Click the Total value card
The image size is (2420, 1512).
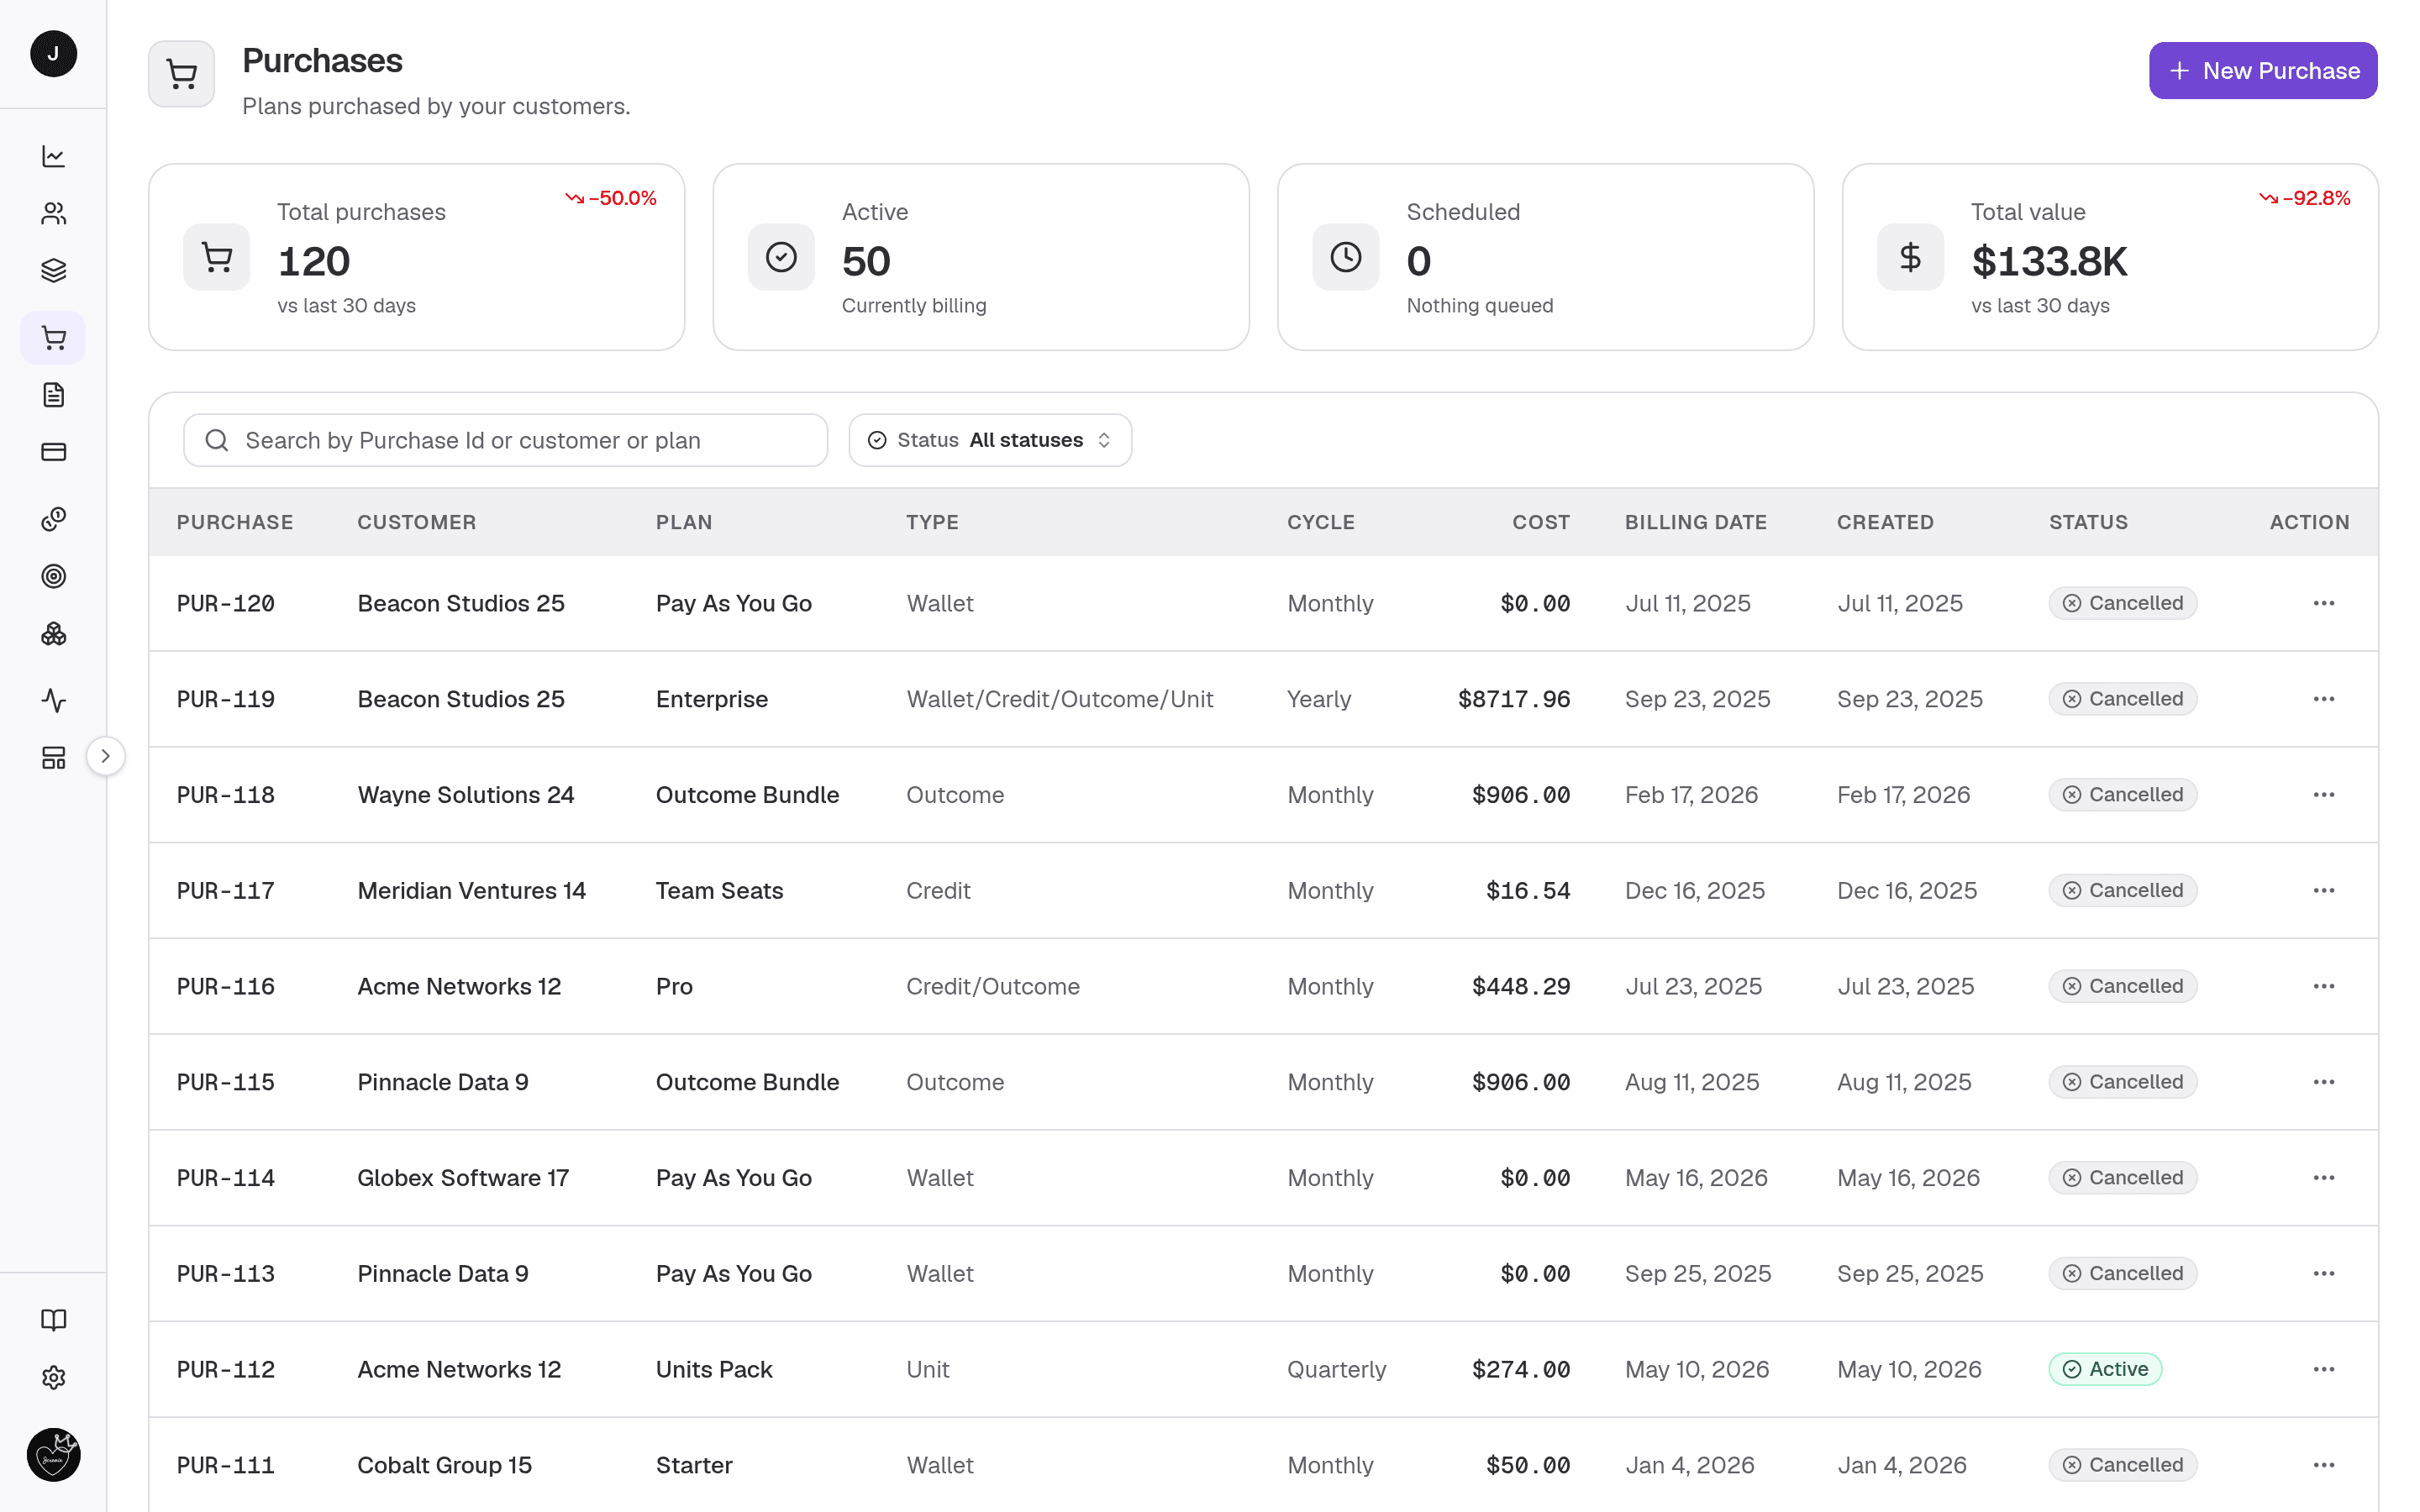[x=2110, y=257]
